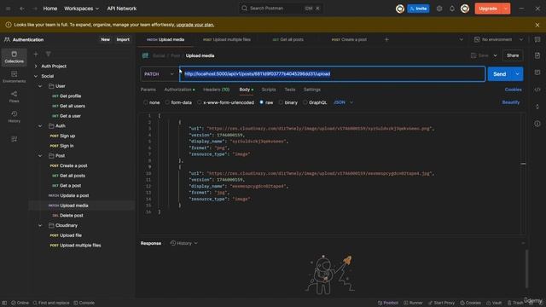Click the Import button
Viewport: 546px width, 307px height.
point(123,40)
